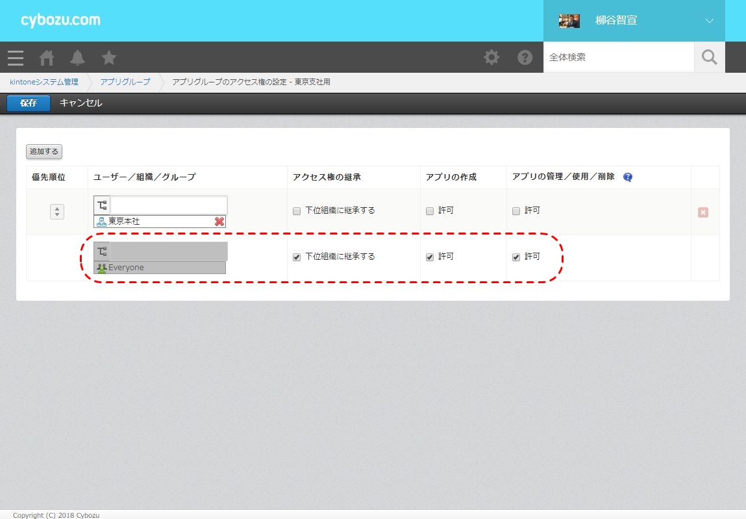Click the cybozu.com logo
Image resolution: width=746 pixels, height=519 pixels.
(60, 20)
